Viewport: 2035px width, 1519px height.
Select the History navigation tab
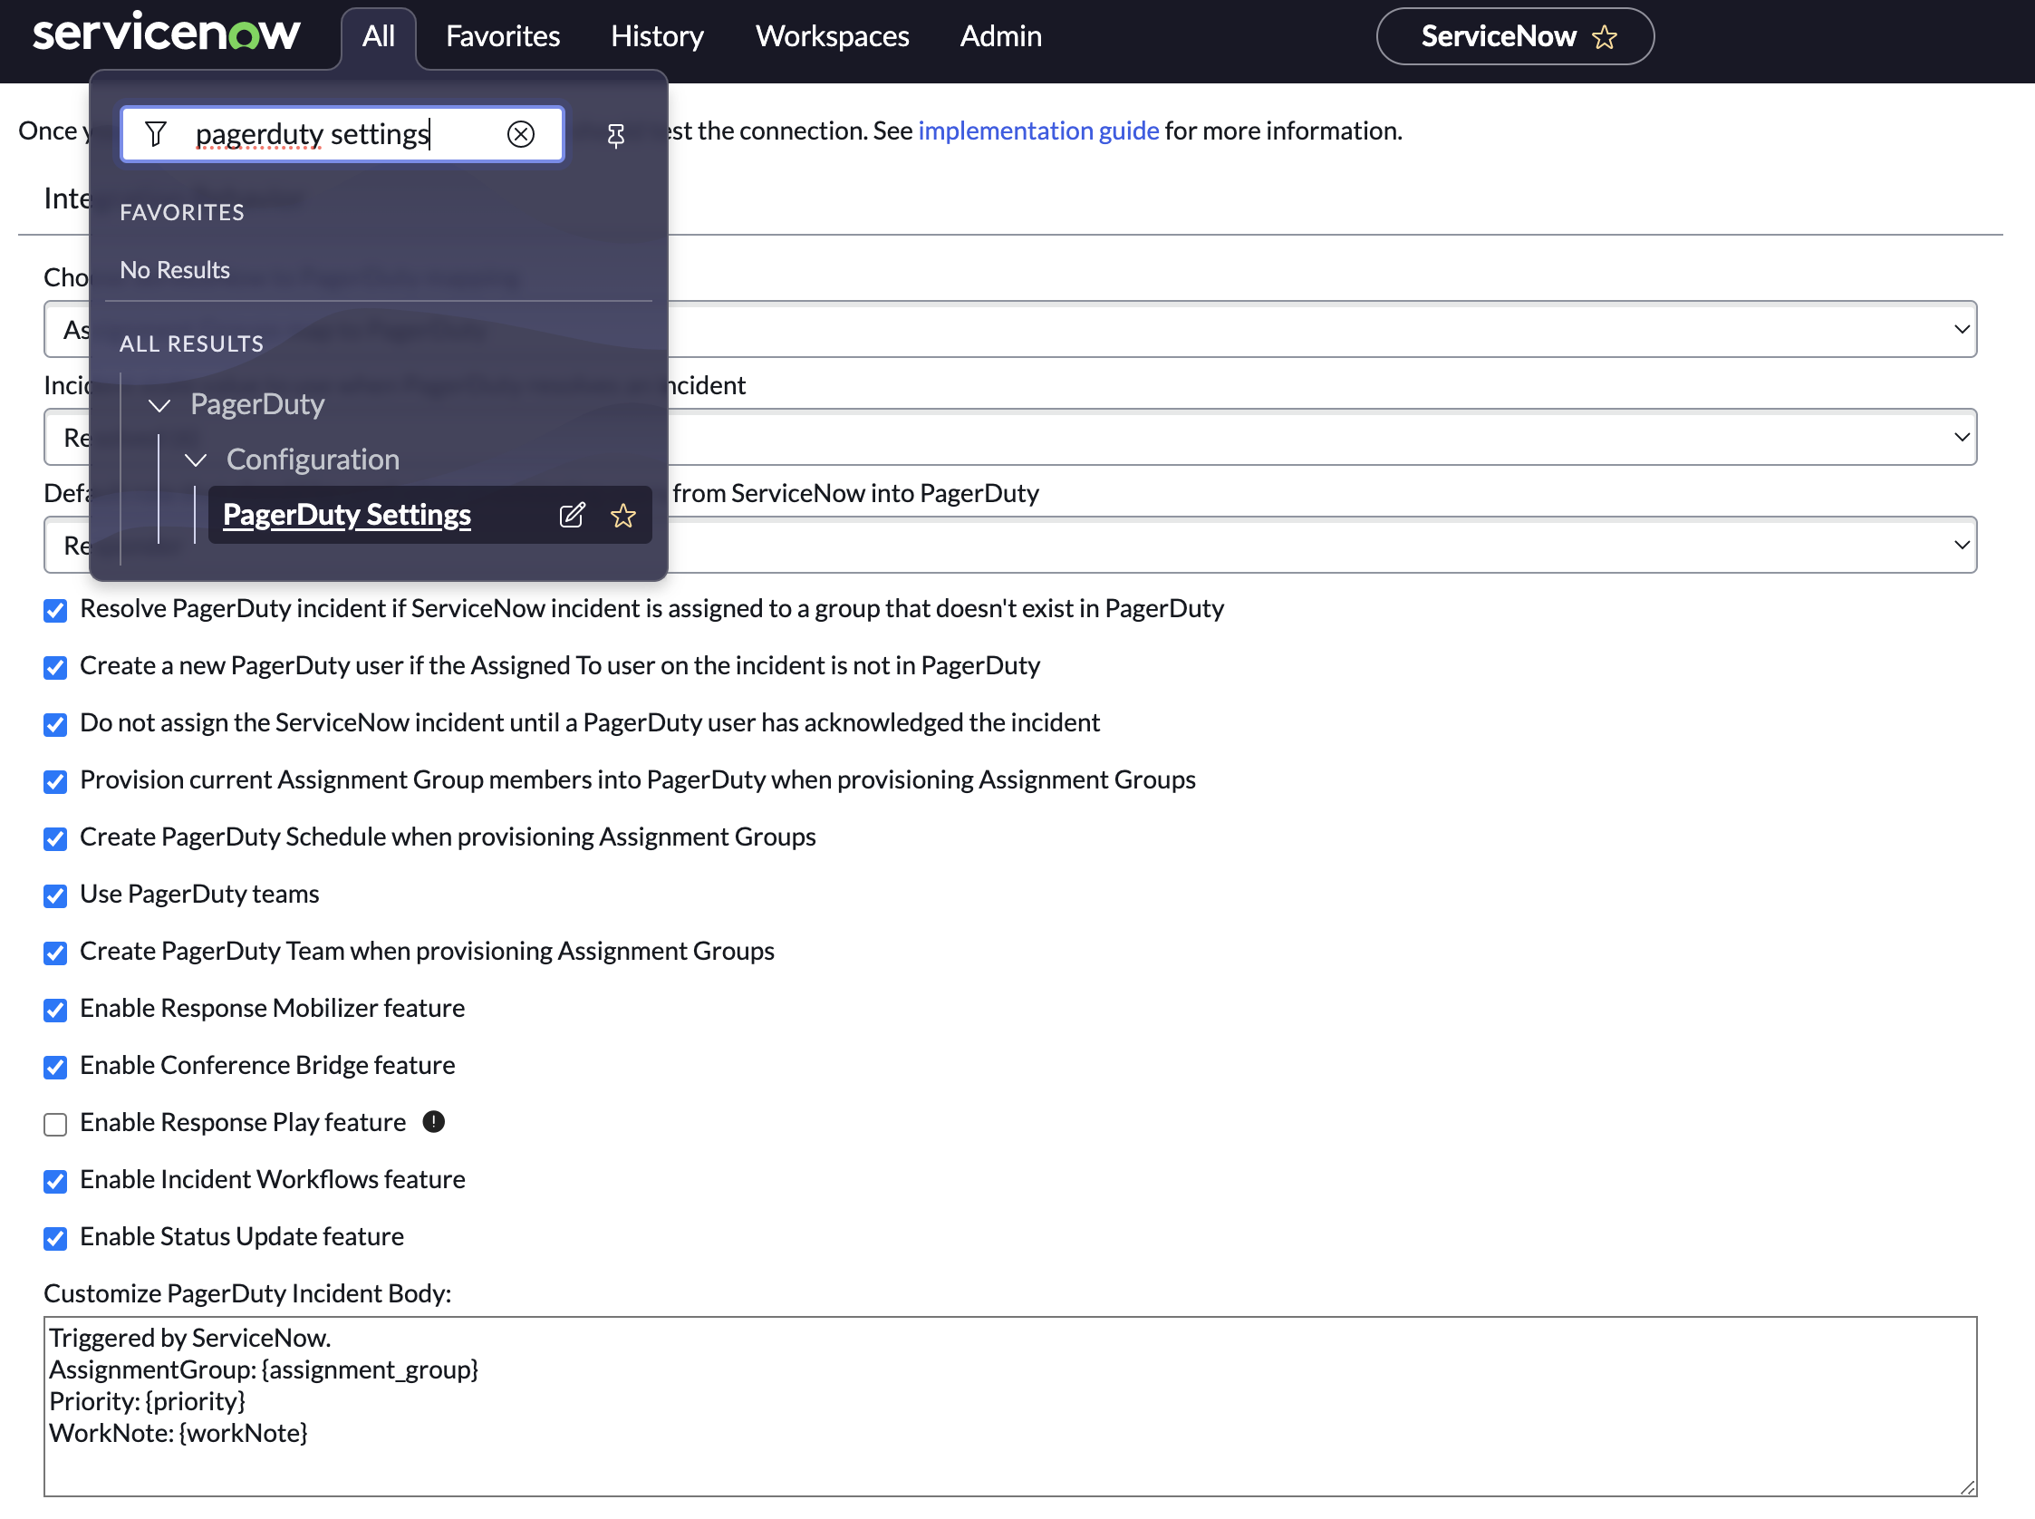(x=657, y=35)
